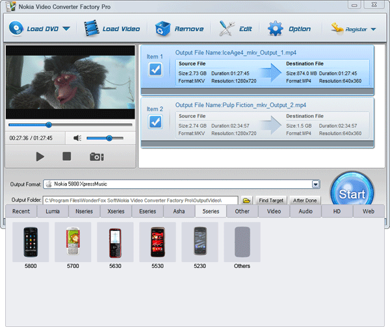390x327 pixels.
Task: Select the Nokia 5800 phone icon
Action: [31, 242]
